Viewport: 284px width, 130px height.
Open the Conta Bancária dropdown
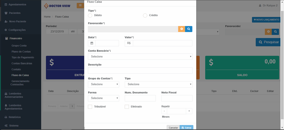click(x=140, y=57)
